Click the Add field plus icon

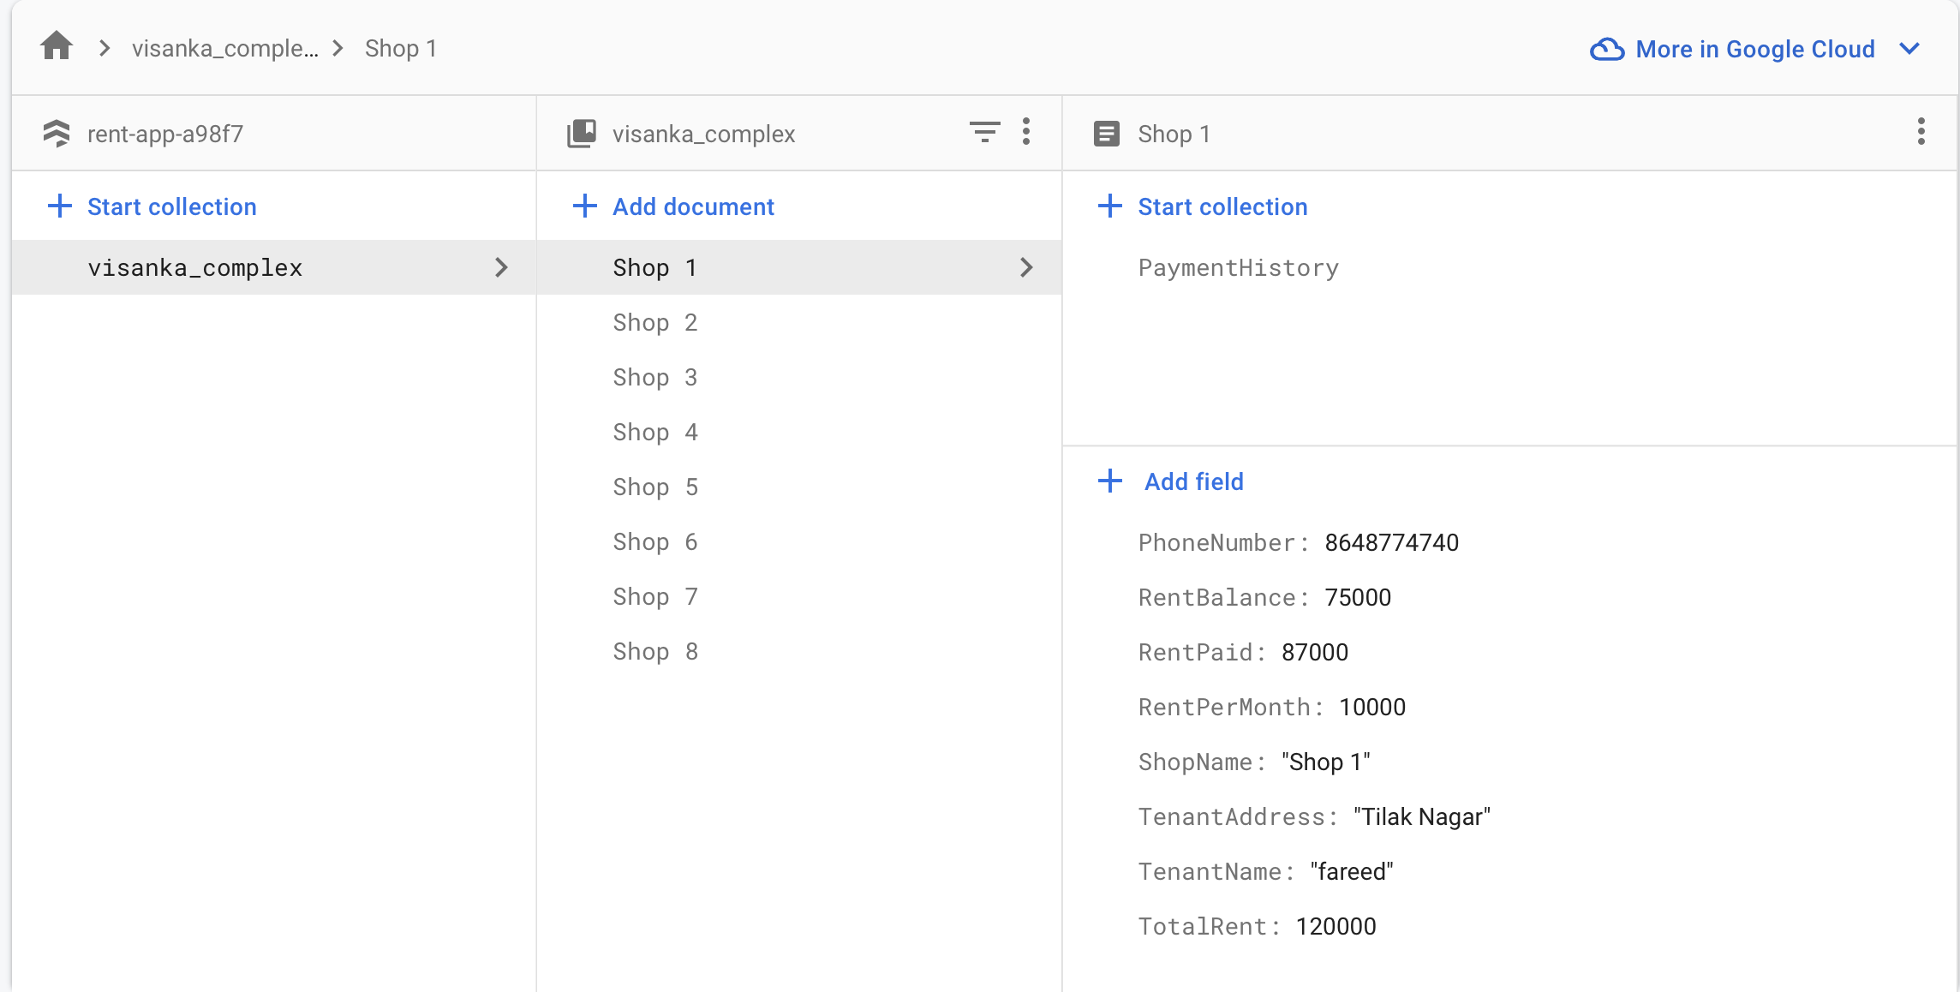[1109, 481]
